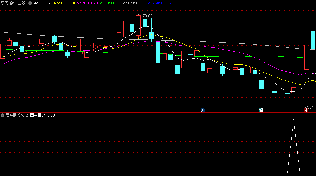
Task: Click the teal 解 unlock event marker
Action: click(x=261, y=110)
